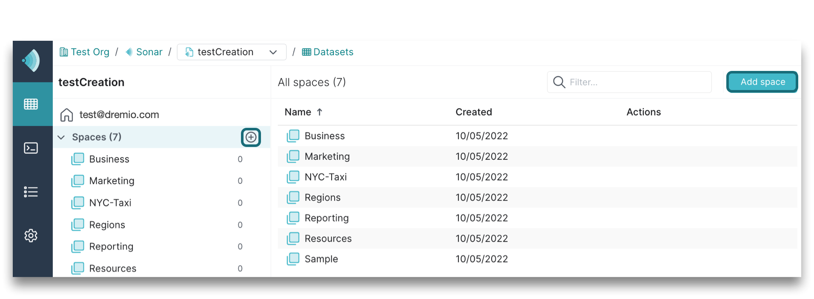Viewport: 814px width, 299px height.
Task: Open the Datasets grid icon in sidebar
Action: (x=31, y=104)
